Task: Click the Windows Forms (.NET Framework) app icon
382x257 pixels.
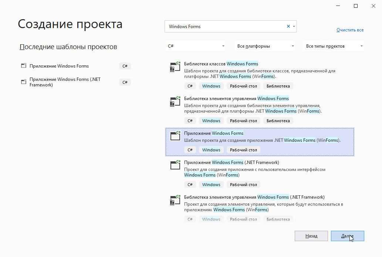Action: [175, 165]
